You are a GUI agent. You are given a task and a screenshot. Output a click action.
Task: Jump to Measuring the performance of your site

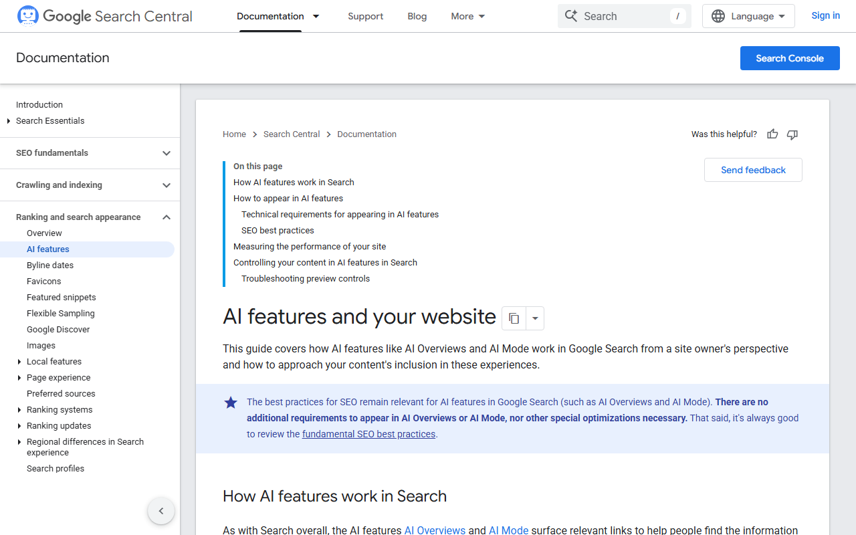pos(310,247)
